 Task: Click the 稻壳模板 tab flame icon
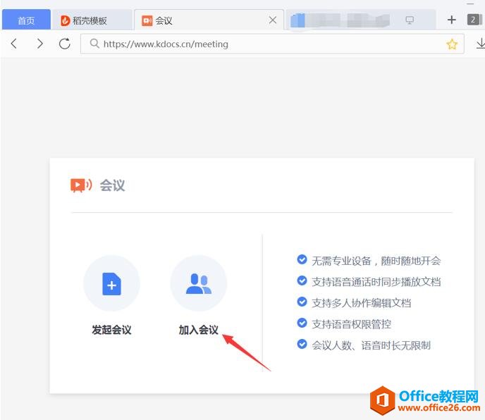(x=65, y=20)
